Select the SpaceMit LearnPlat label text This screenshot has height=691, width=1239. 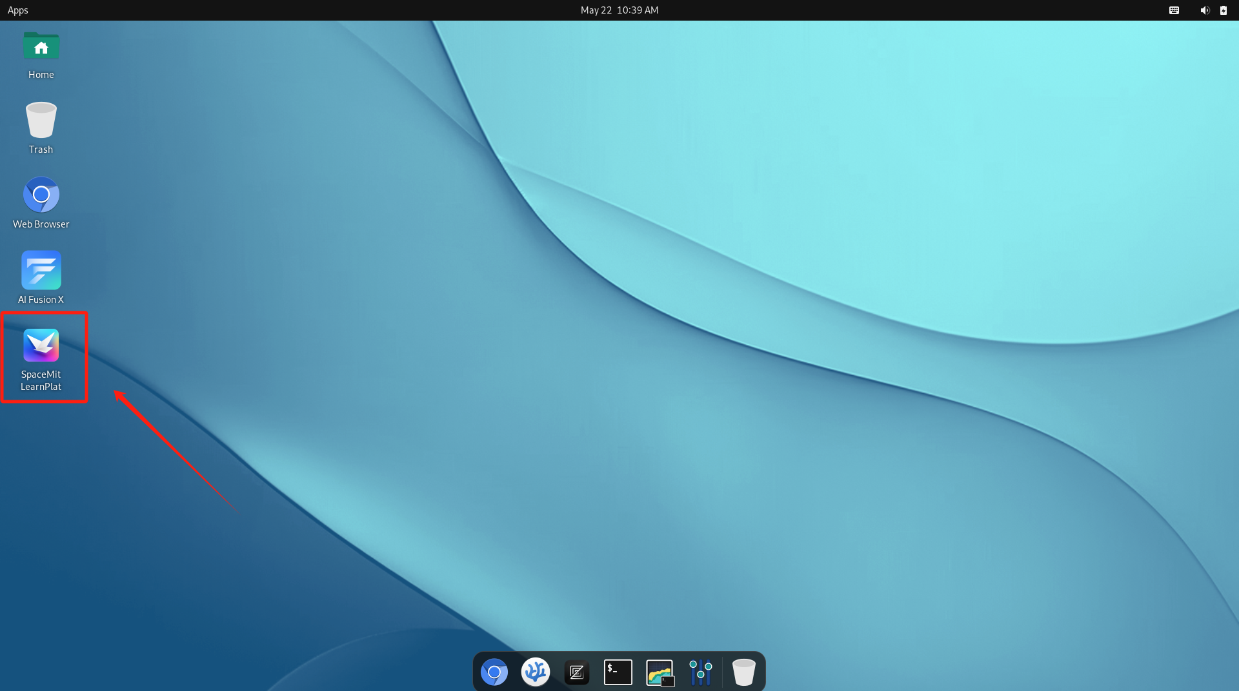point(41,380)
